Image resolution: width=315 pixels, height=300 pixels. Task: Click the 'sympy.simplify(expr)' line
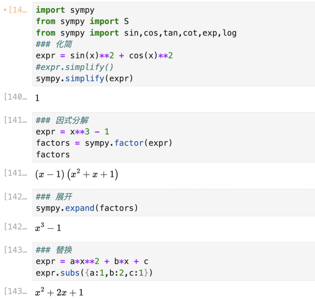(84, 79)
